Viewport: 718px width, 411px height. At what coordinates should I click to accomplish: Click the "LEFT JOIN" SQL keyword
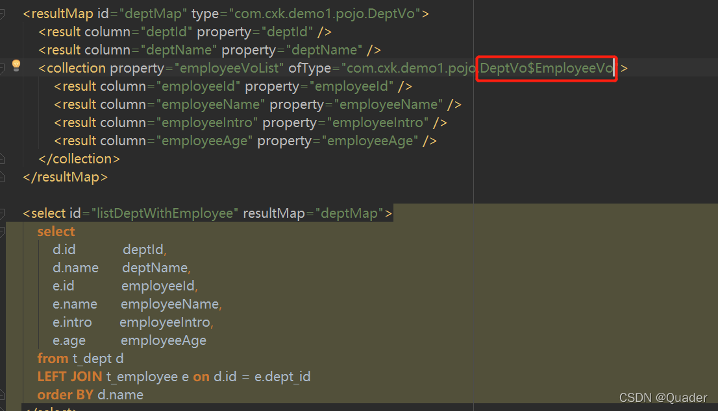tap(69, 377)
